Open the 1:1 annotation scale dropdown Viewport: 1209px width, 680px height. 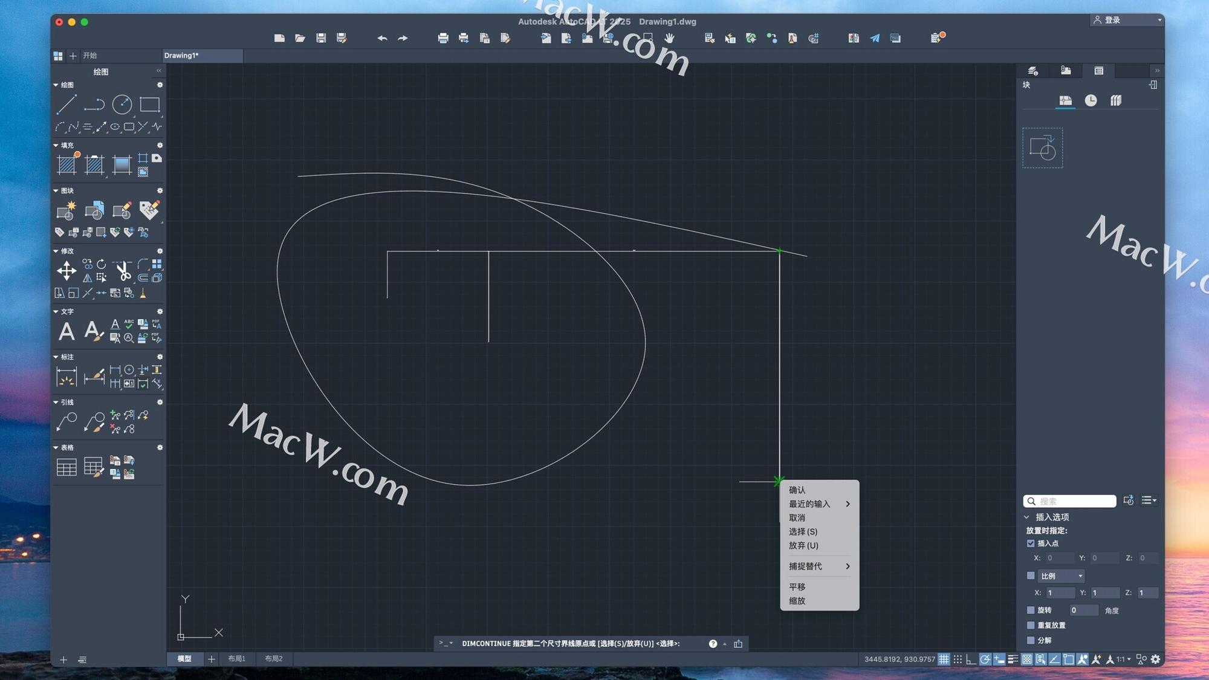coord(1124,659)
